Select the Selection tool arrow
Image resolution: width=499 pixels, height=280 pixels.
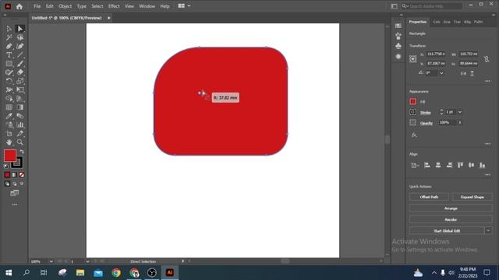tap(9, 29)
